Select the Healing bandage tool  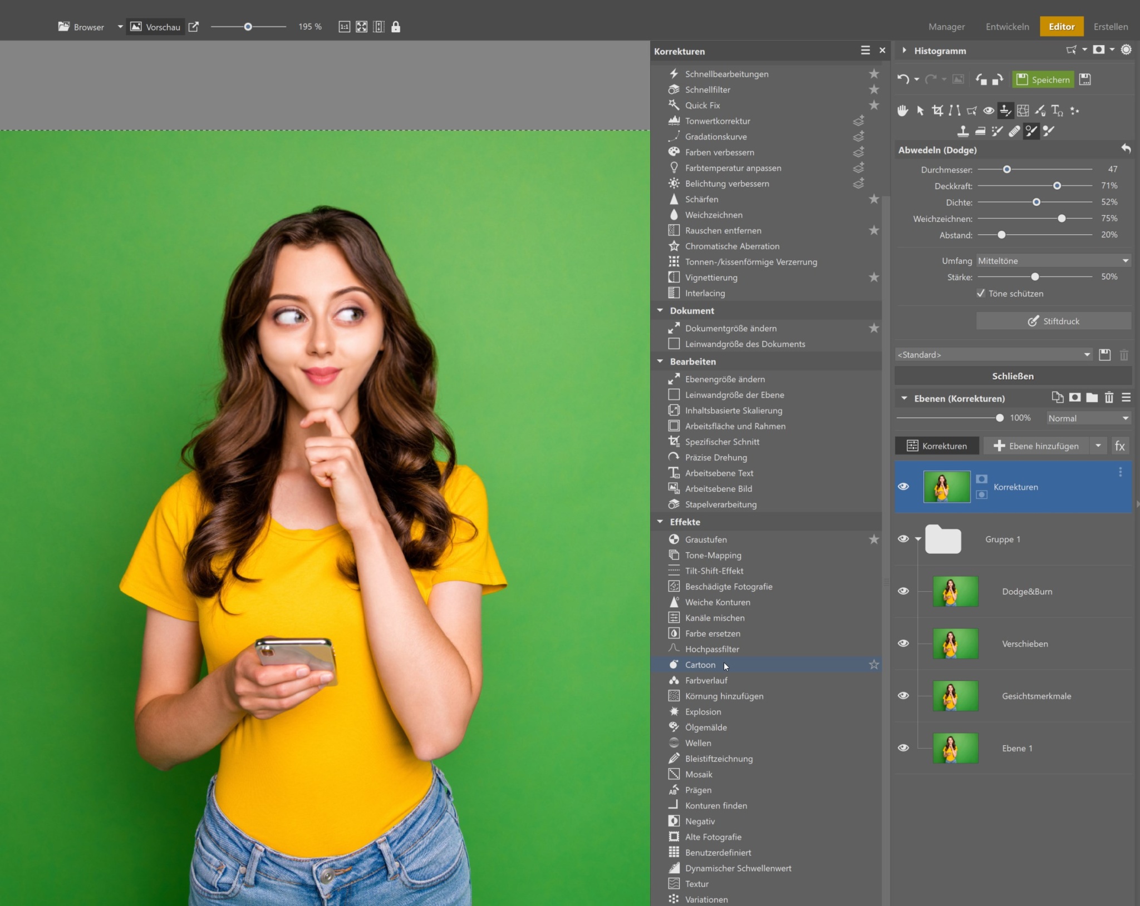point(1014,131)
